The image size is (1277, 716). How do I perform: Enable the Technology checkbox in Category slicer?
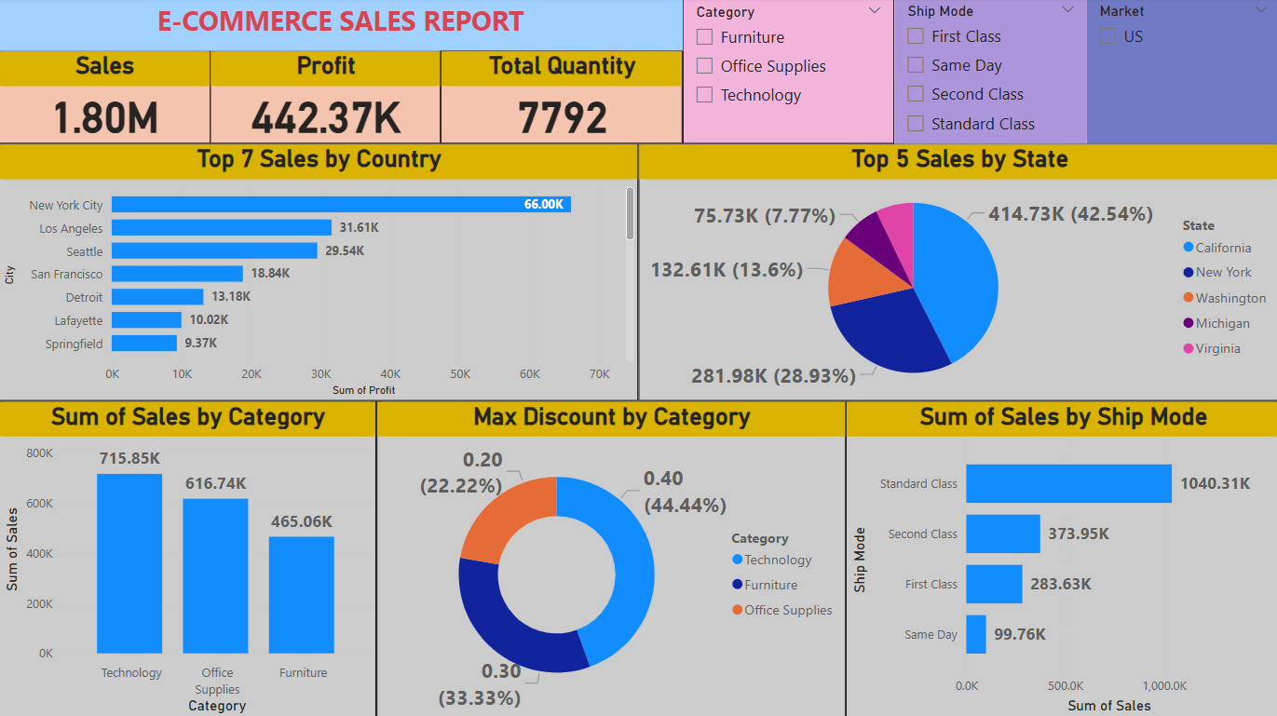tap(704, 95)
